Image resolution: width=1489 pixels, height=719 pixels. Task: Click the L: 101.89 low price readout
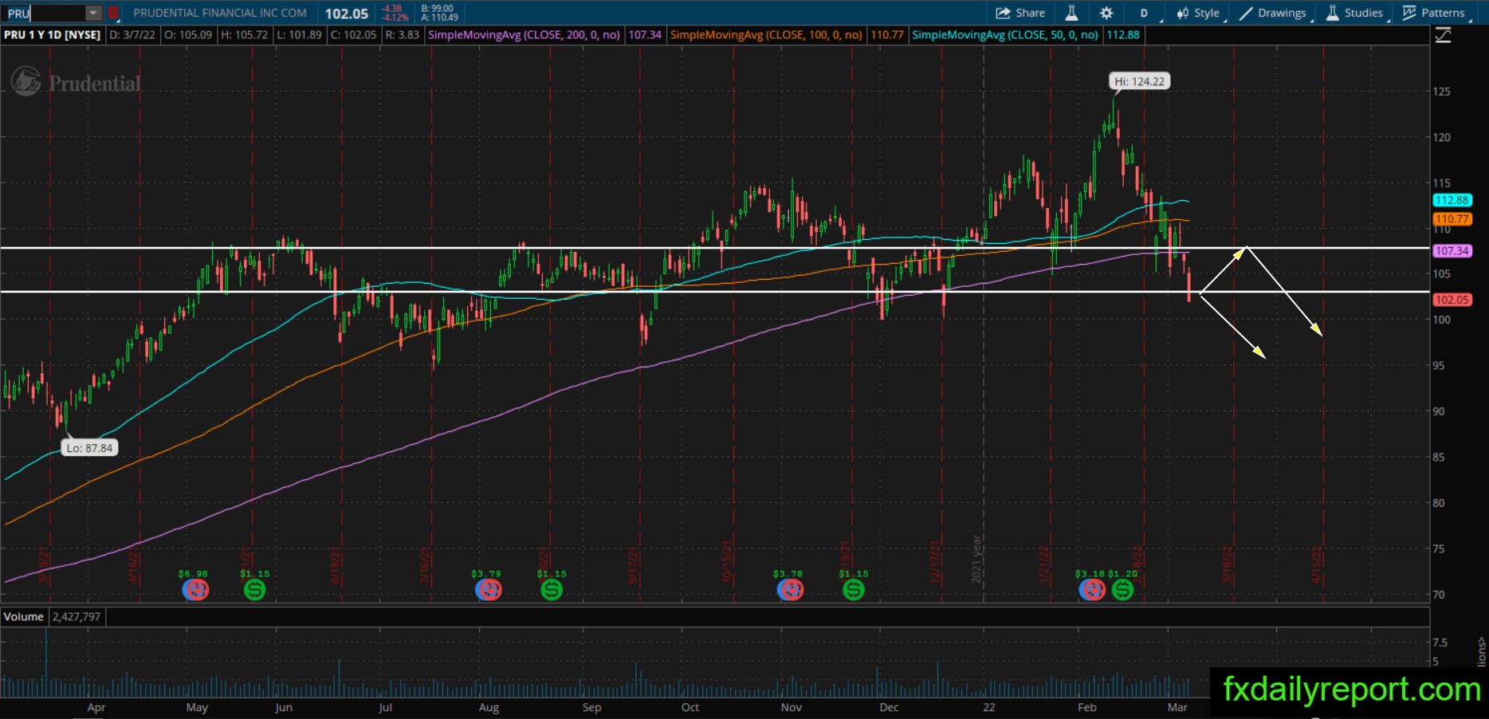(300, 35)
